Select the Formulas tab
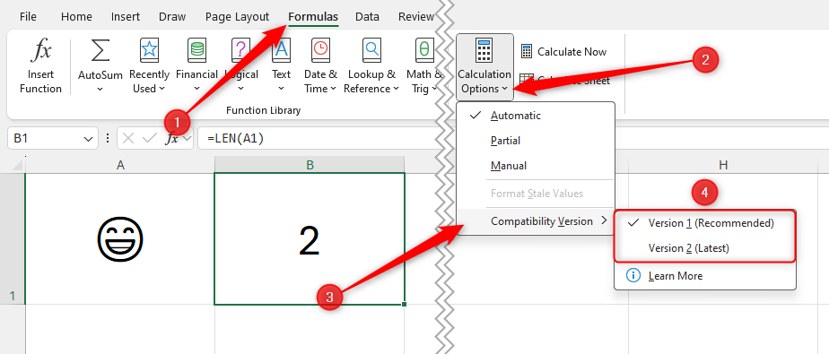 (x=313, y=16)
